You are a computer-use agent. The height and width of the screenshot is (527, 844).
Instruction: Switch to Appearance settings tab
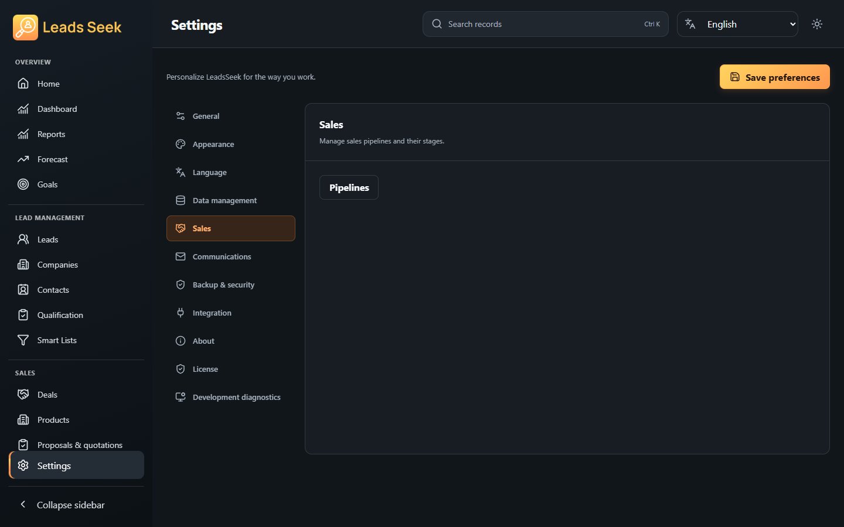(x=231, y=144)
